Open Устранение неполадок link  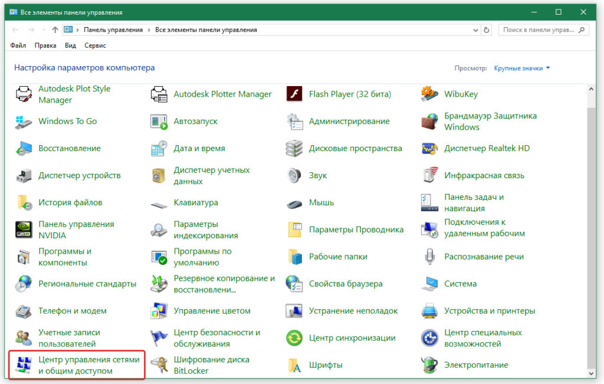pyautogui.click(x=353, y=311)
